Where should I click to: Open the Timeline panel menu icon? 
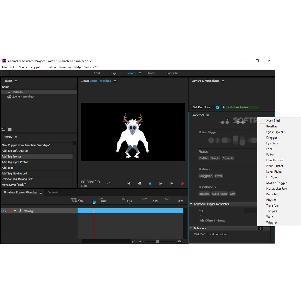point(41,193)
